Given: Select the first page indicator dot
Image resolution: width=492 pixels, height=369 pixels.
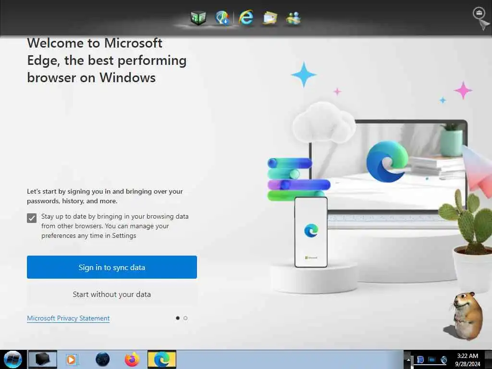Looking at the screenshot, I should click(178, 318).
